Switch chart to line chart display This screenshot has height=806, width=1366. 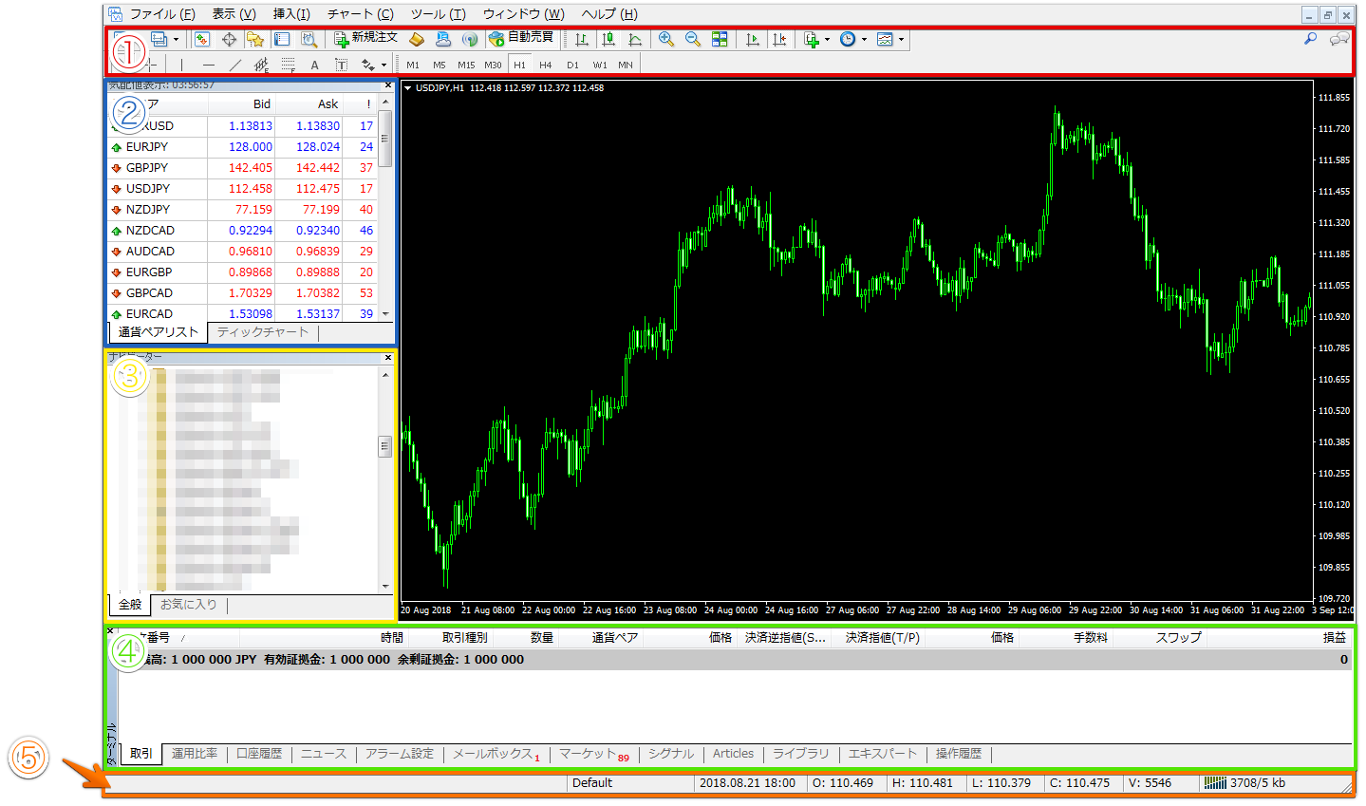point(635,39)
